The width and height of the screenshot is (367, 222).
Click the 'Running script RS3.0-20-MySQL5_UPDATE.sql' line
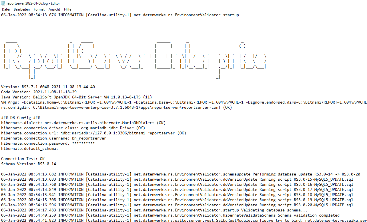(177, 205)
